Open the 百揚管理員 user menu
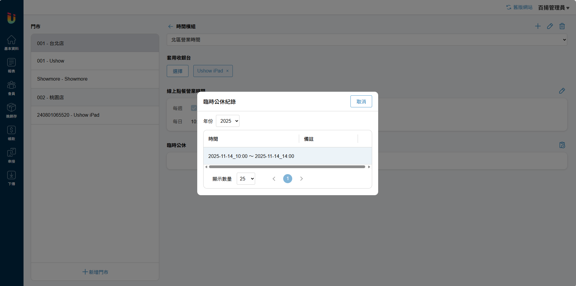576x286 pixels. [x=554, y=8]
